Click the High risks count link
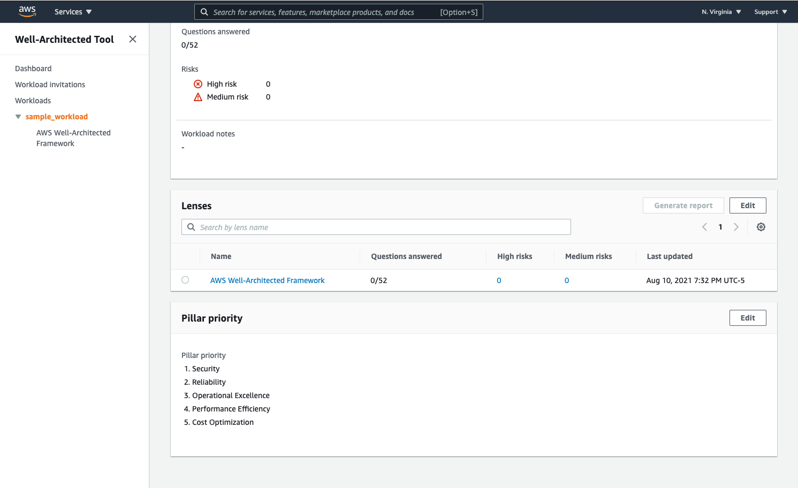 [x=499, y=280]
